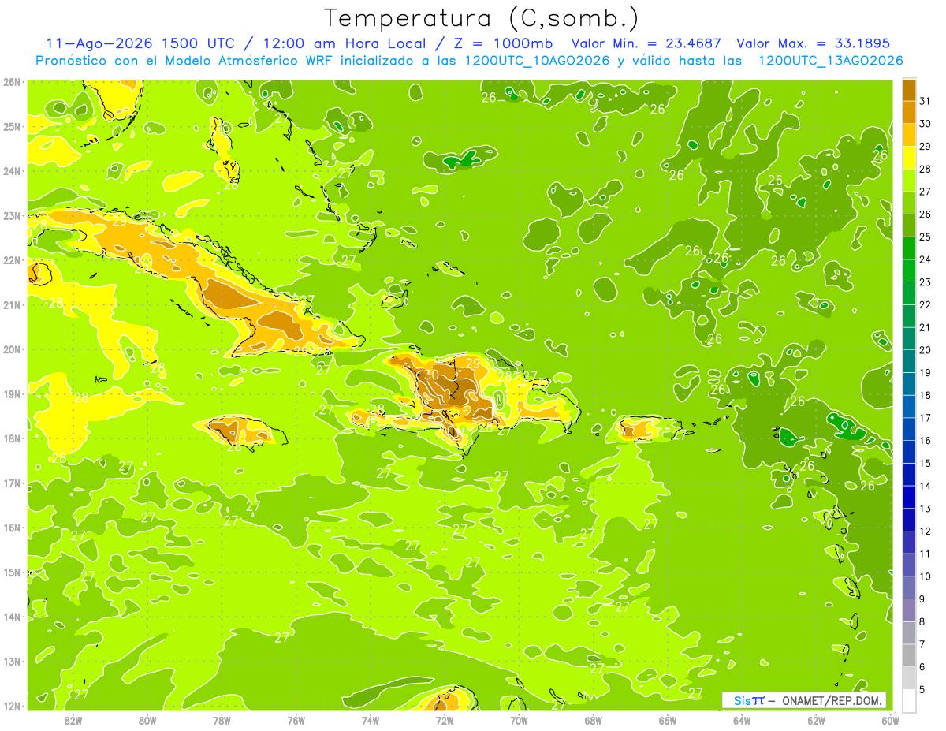Image resolution: width=946 pixels, height=731 pixels.
Task: Click the '19N' latitude axis label
Action: point(12,393)
